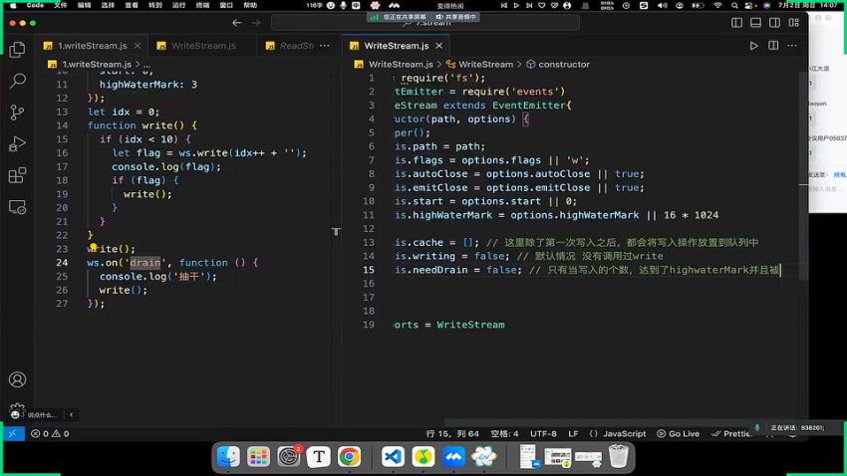Open the Accounts menu in activity bar
847x476 pixels.
(17, 379)
